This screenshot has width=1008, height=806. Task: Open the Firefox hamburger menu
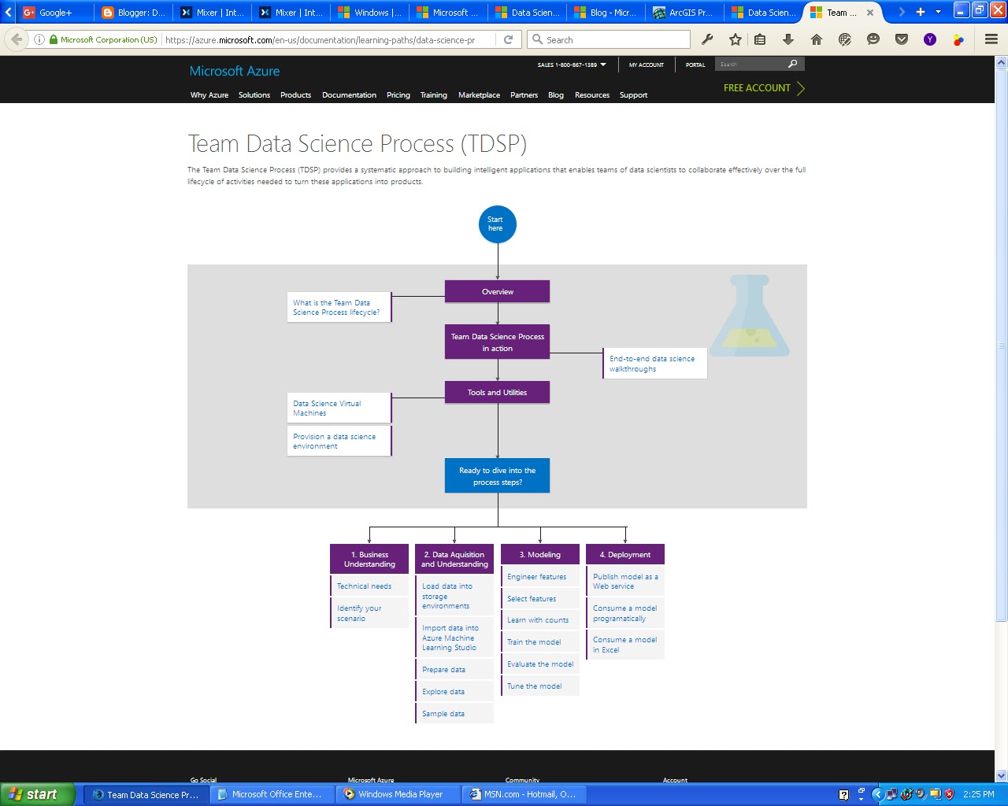pos(991,39)
